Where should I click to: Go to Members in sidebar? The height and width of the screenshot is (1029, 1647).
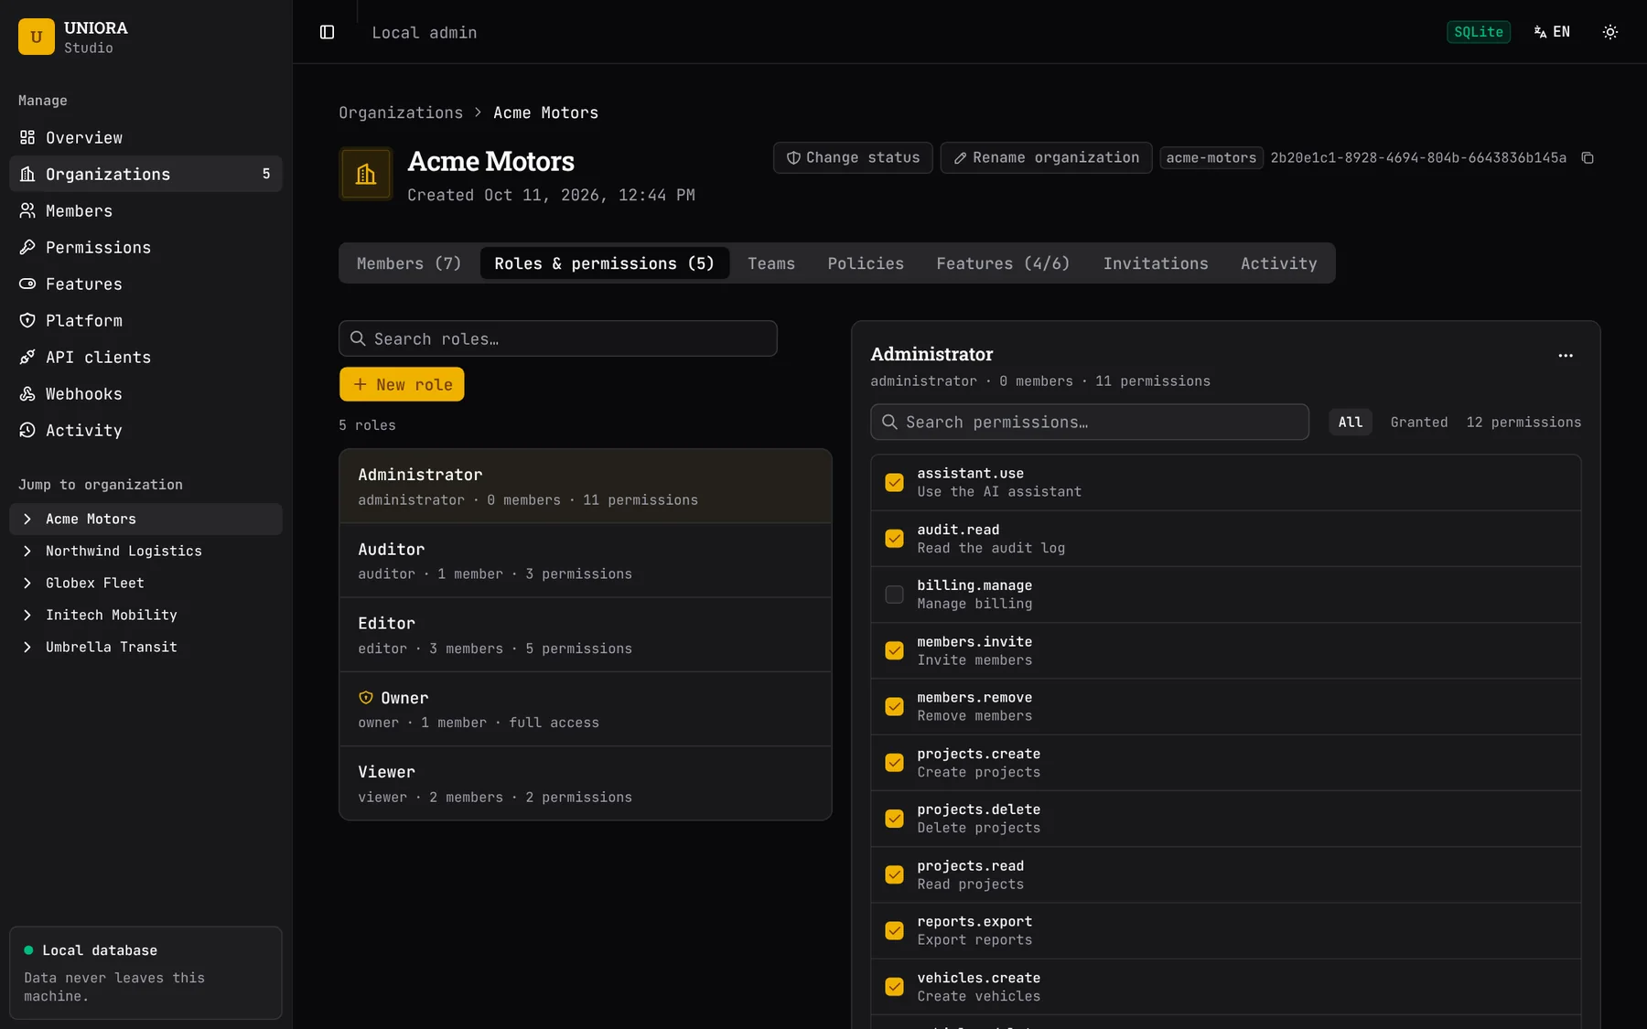pyautogui.click(x=145, y=210)
